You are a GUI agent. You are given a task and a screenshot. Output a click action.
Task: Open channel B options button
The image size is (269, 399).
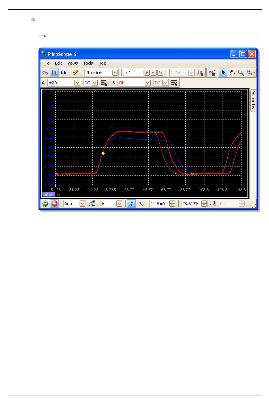point(174,83)
